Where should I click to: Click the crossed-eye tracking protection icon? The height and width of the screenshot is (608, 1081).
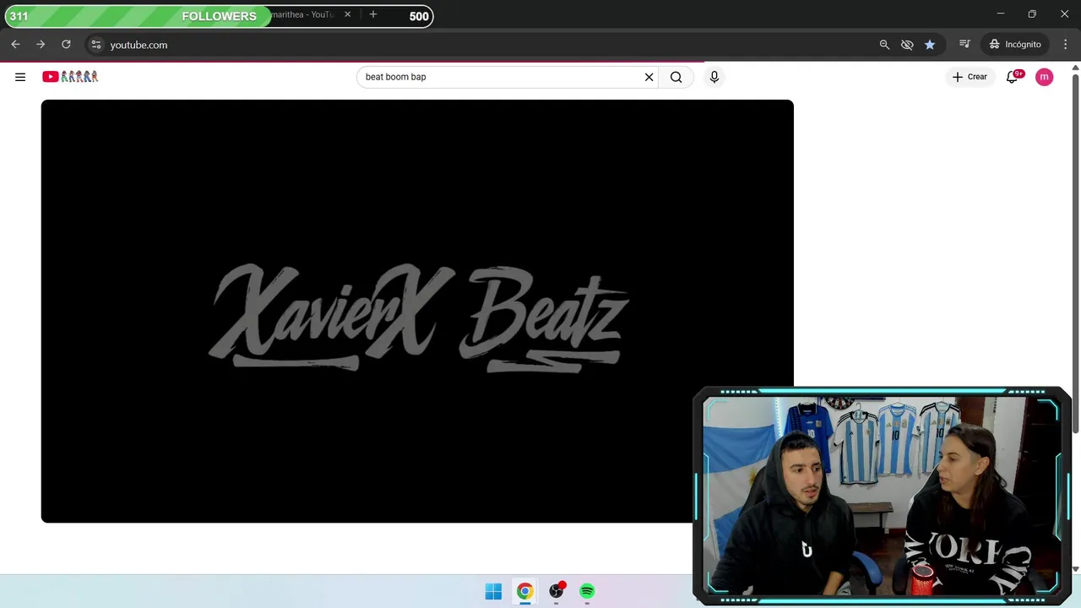coord(907,45)
